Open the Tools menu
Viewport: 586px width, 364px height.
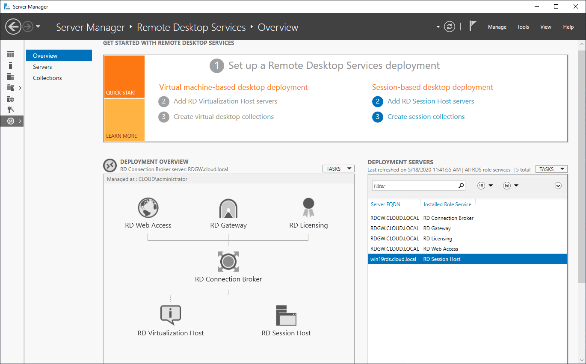tap(523, 27)
